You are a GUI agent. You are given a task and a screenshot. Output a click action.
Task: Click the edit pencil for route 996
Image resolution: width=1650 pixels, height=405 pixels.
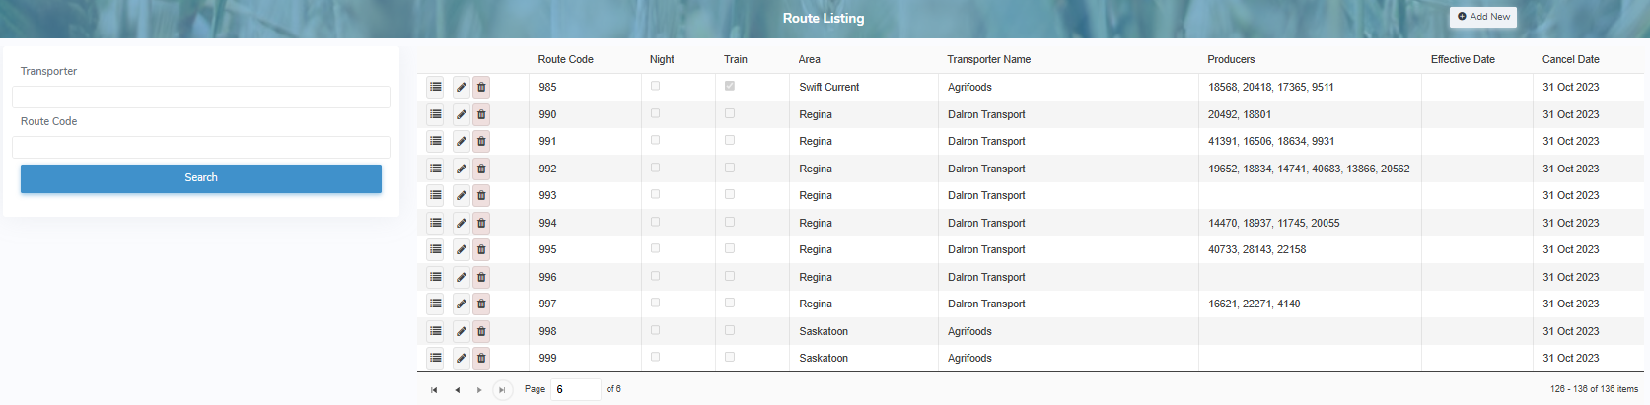click(x=461, y=277)
